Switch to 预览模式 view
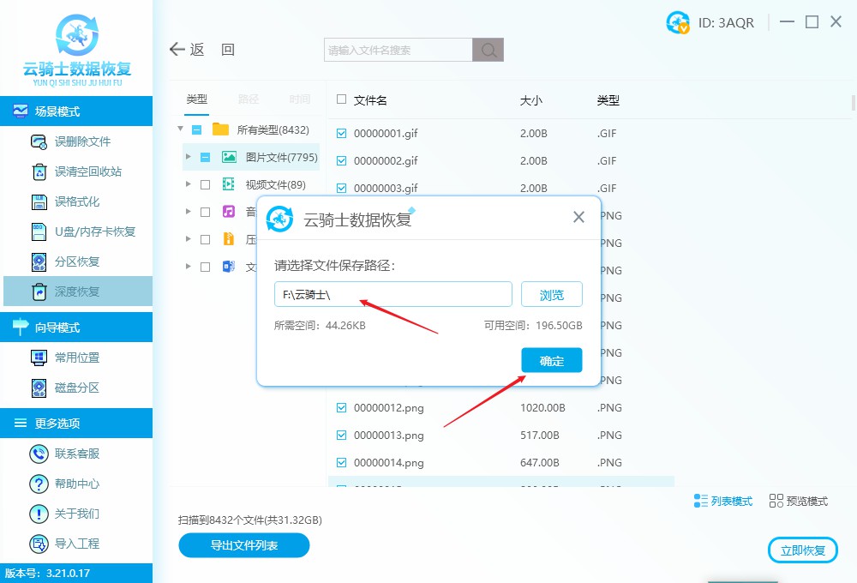This screenshot has height=583, width=857. point(799,501)
